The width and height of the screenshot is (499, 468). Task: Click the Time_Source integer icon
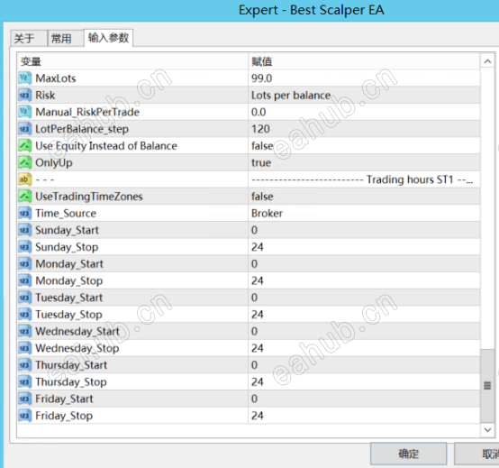tap(25, 214)
